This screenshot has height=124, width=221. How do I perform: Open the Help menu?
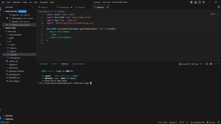52,2
